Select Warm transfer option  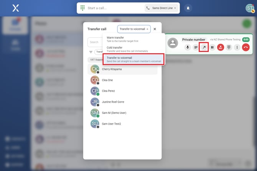(x=133, y=39)
